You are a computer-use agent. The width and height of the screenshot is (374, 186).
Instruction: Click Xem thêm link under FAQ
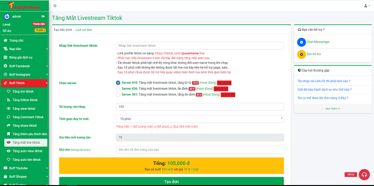pyautogui.click(x=333, y=108)
